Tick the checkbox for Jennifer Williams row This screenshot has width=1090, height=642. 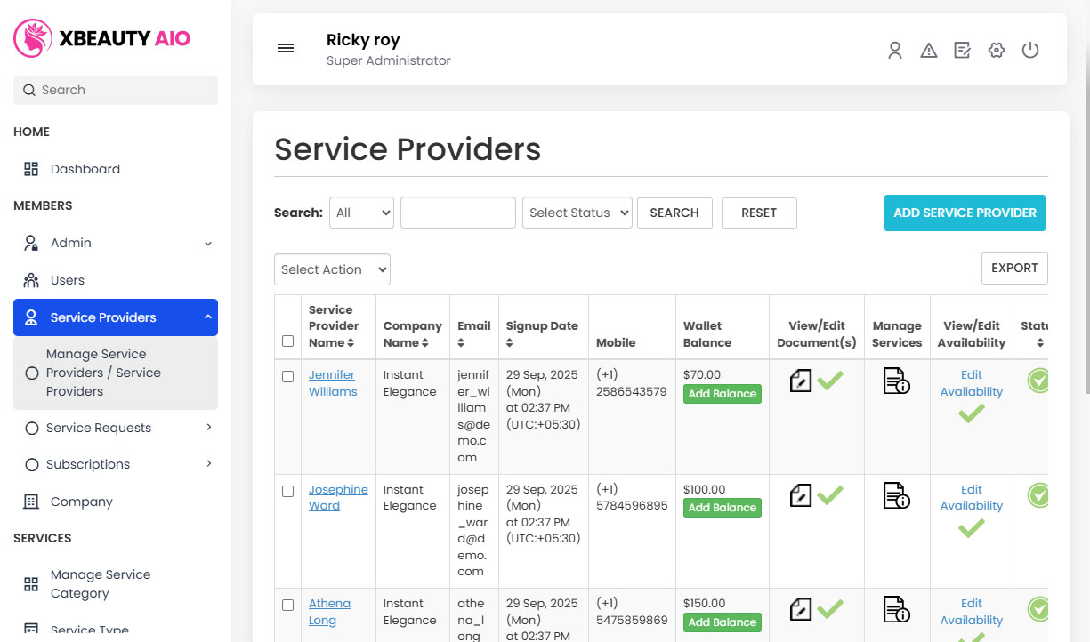[x=287, y=377]
